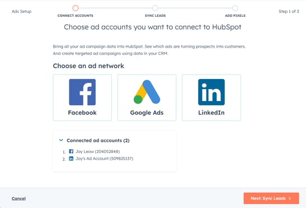
Task: Select the LinkedIn logo icon
Action: click(211, 92)
